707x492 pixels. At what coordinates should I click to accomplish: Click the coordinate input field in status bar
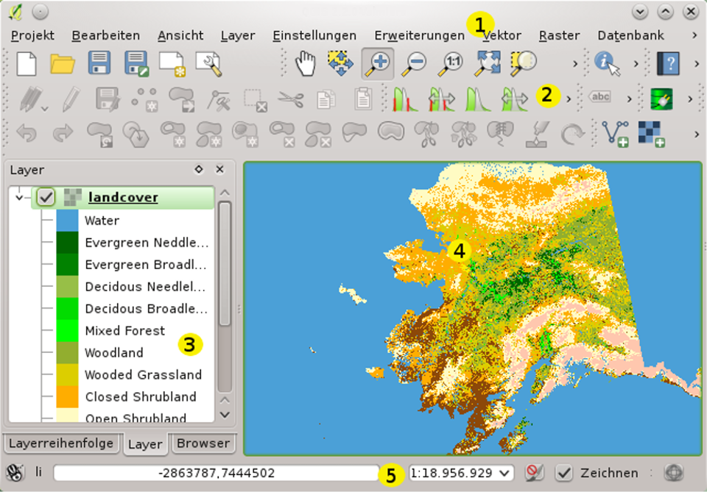[216, 473]
